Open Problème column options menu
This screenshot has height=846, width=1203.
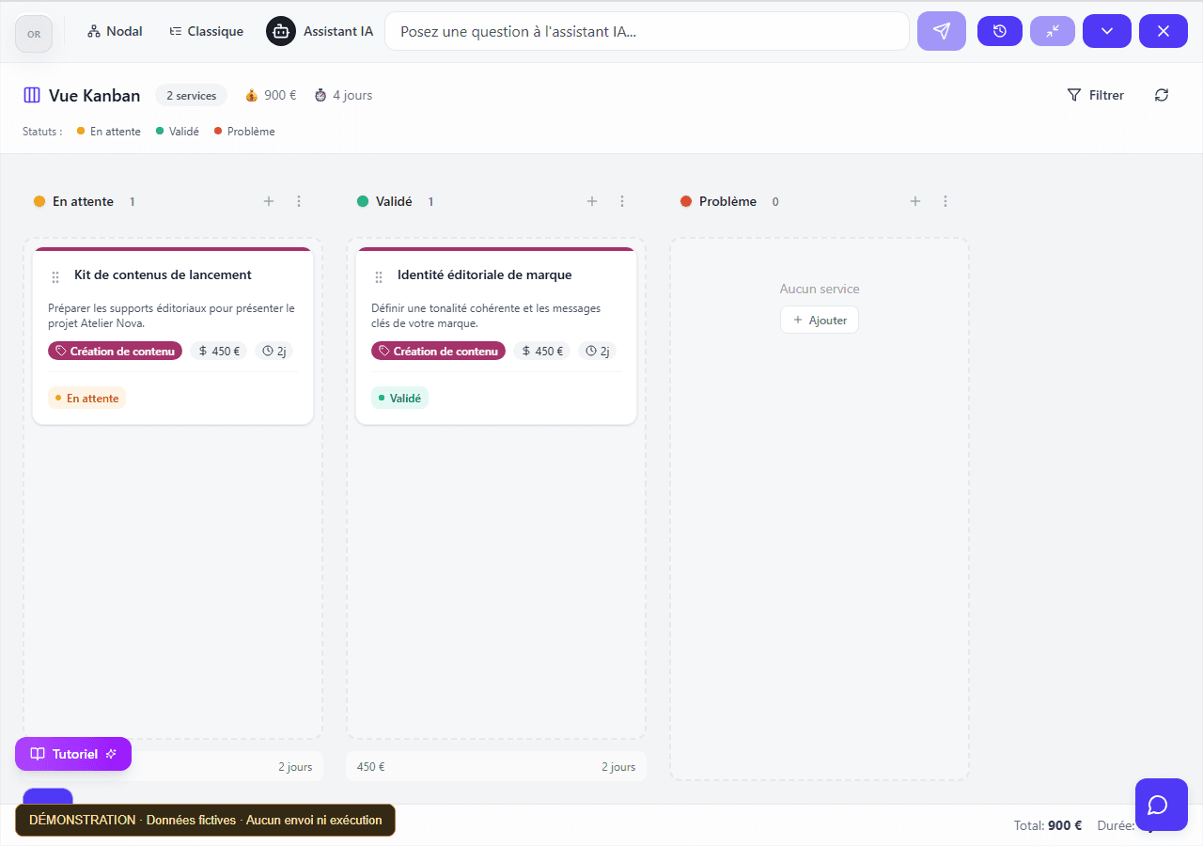click(945, 201)
